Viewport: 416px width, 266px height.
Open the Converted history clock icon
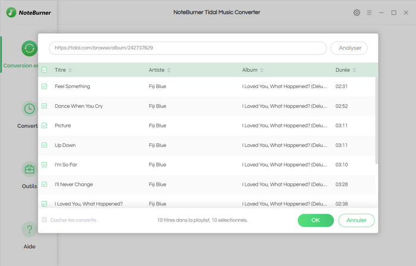29,109
